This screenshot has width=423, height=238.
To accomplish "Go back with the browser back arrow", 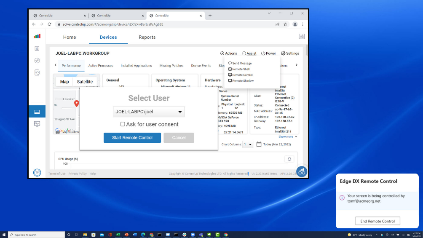I will click(34, 24).
